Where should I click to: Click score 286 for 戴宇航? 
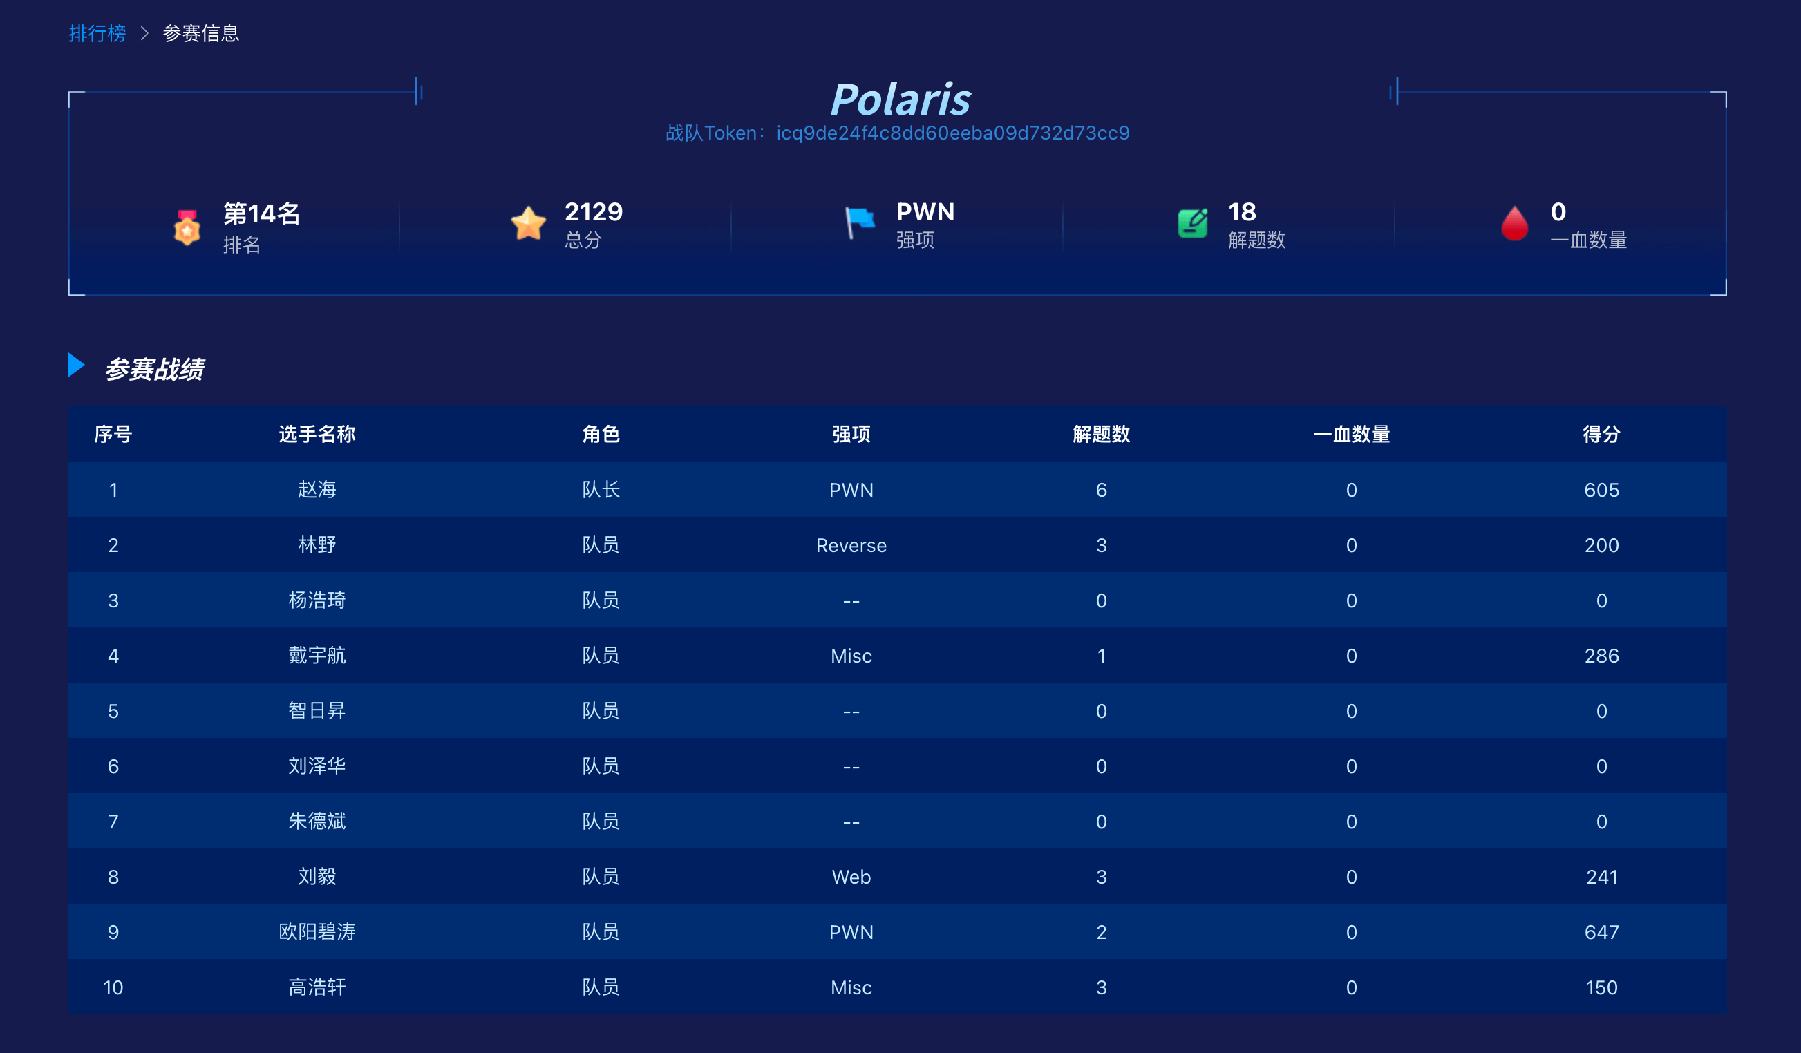click(1601, 656)
